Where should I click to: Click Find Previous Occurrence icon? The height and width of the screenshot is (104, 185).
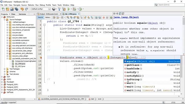pos(71,17)
